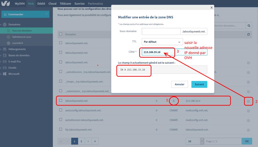Open gear menu for ftp.laboutiqueweb.net. row
The image size is (258, 147).
pyautogui.click(x=248, y=130)
